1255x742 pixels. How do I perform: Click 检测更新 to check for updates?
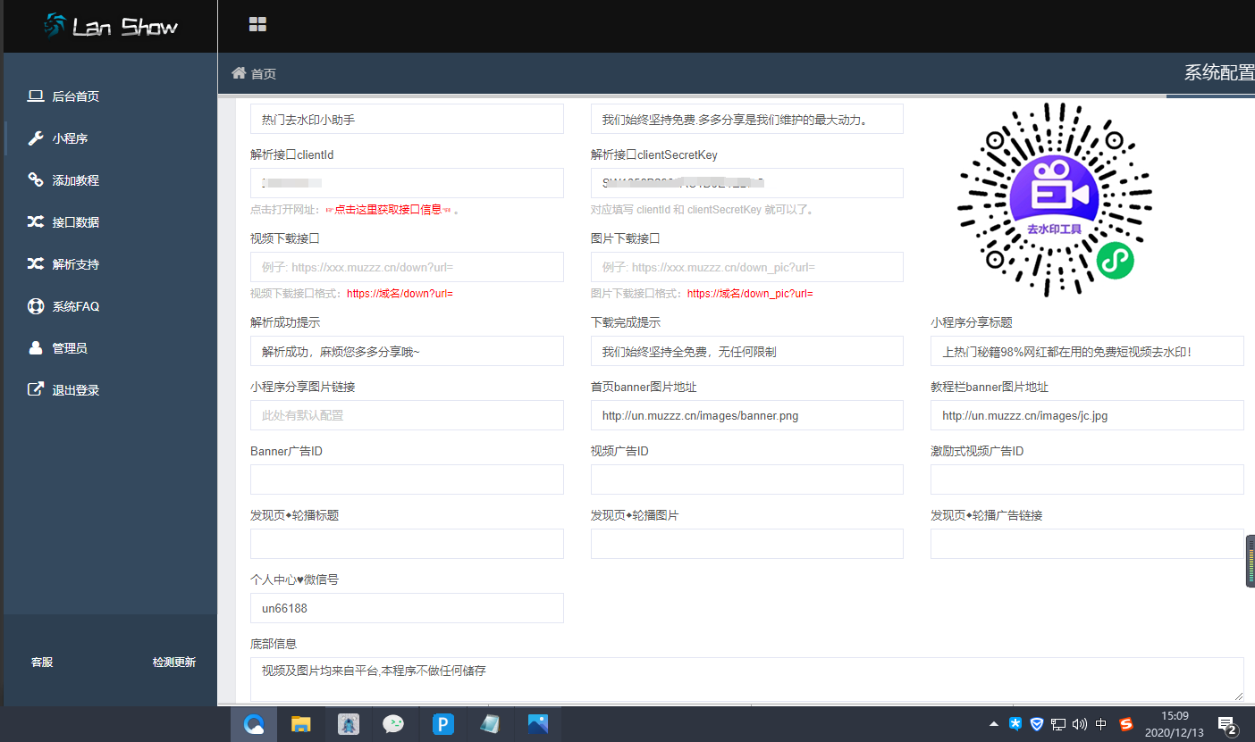tap(174, 663)
